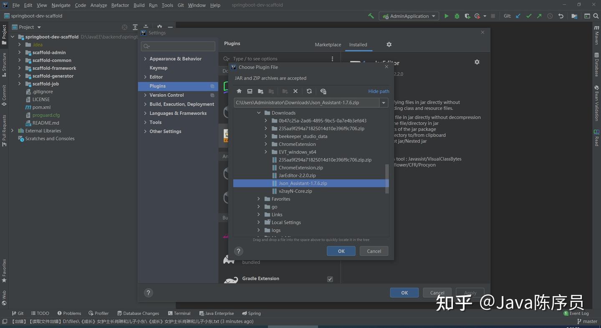Toggle hidden files visibility in file chooser
The height and width of the screenshot is (328, 601).
[x=323, y=91]
